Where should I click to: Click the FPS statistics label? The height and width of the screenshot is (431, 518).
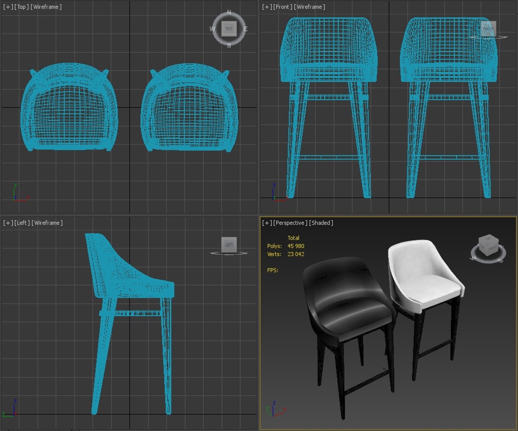[273, 270]
